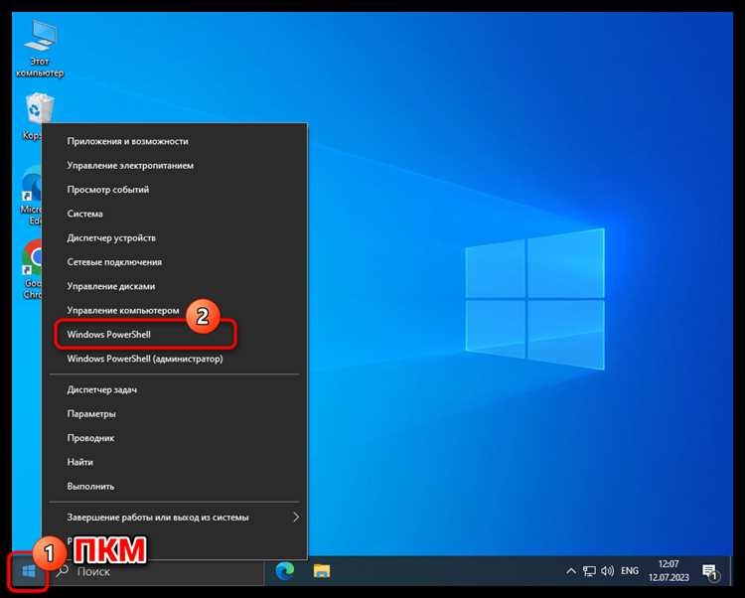Screen dimensions: 745x598
Task: Open Диспетчер задач menu entry
Action: 175,390
